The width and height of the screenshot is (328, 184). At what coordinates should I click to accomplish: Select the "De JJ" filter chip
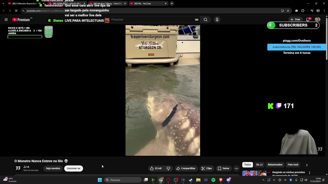coord(259,165)
